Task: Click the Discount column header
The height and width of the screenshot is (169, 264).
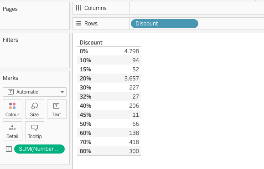Action: coord(91,43)
